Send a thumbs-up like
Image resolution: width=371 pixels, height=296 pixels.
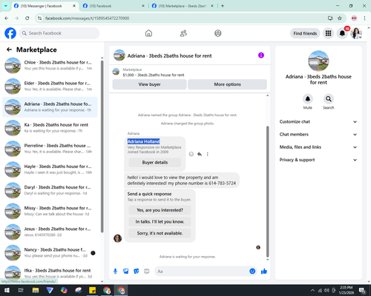tap(264, 272)
